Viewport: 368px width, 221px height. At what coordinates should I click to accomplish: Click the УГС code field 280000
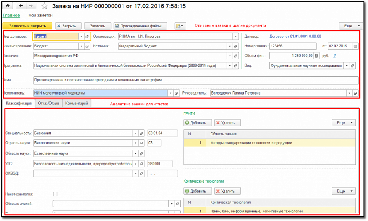click(159, 164)
